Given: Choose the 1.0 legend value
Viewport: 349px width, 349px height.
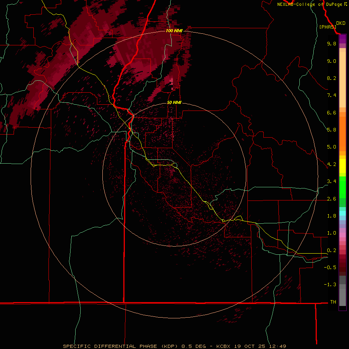Looking at the screenshot, I should point(332,233).
